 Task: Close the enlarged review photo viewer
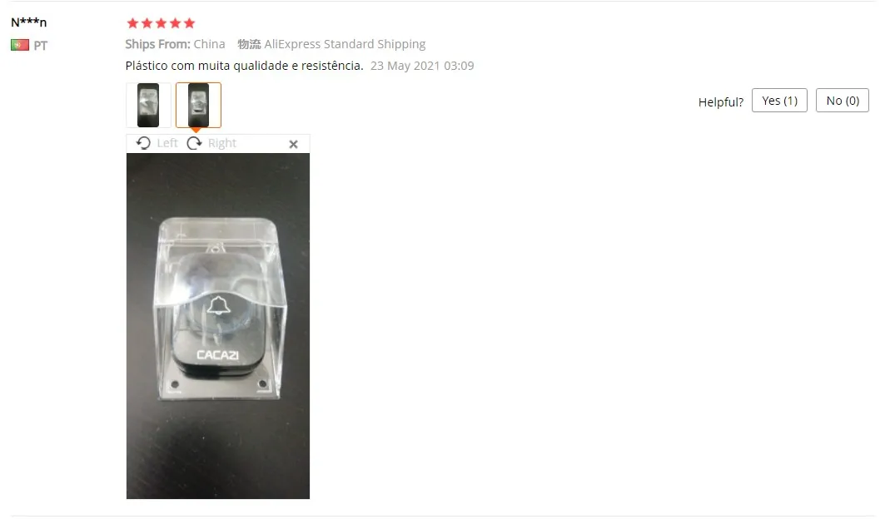(293, 144)
